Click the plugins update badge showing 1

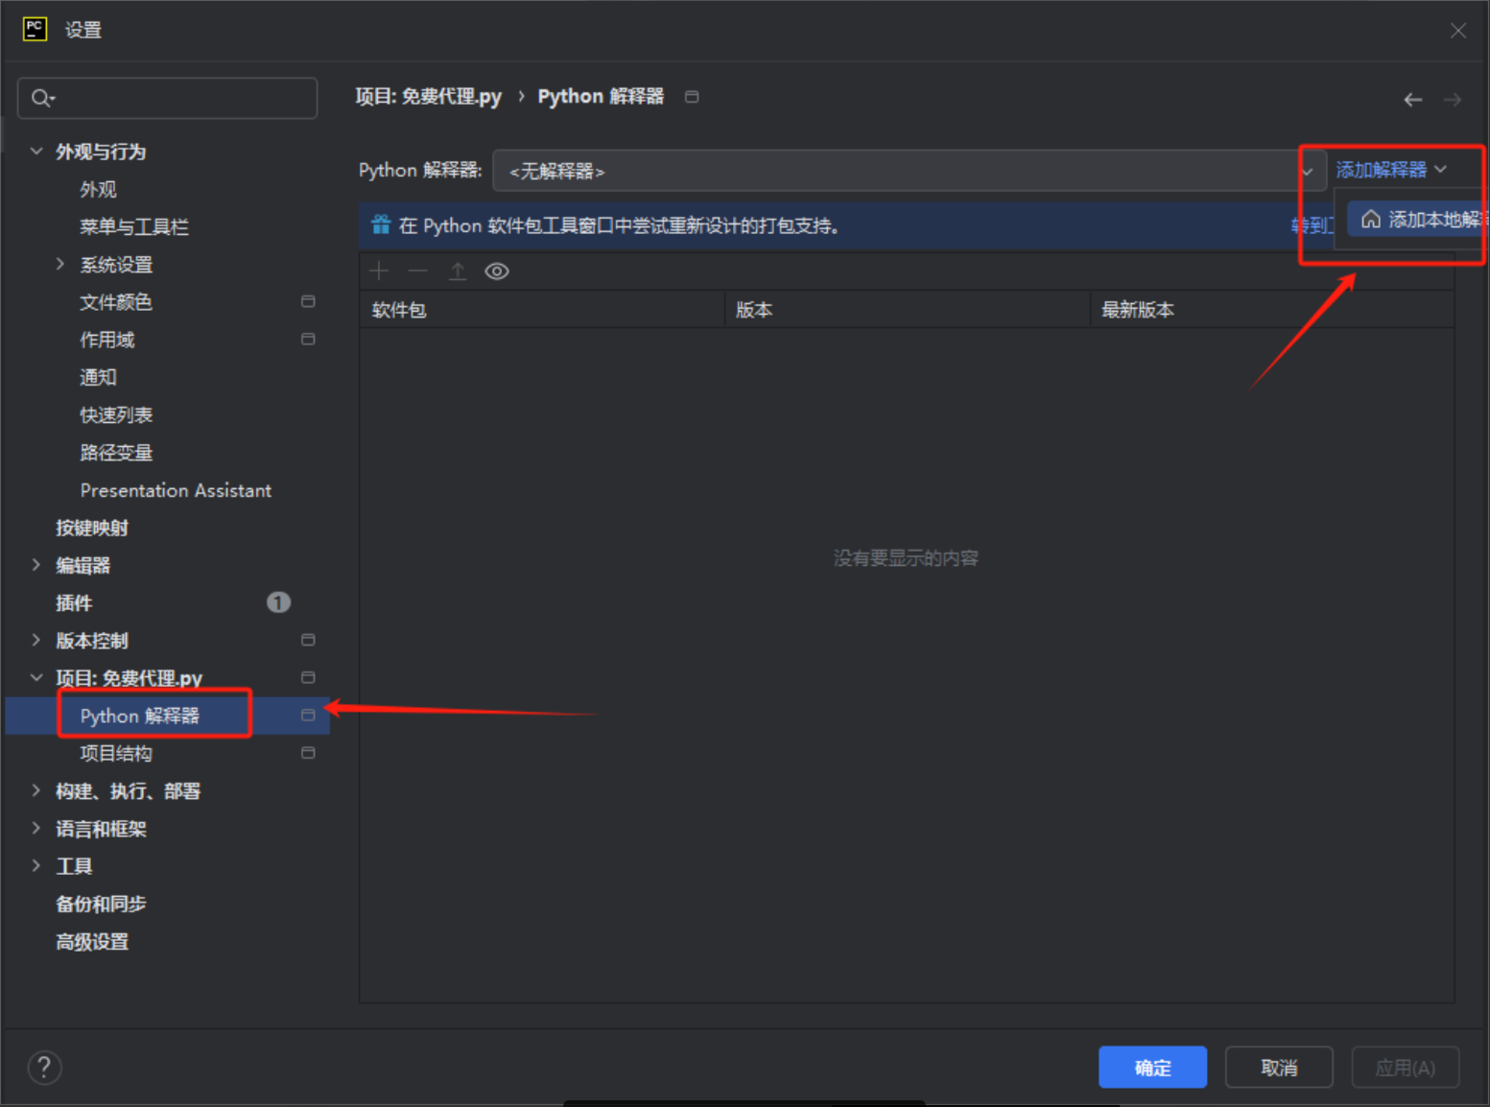click(x=278, y=602)
